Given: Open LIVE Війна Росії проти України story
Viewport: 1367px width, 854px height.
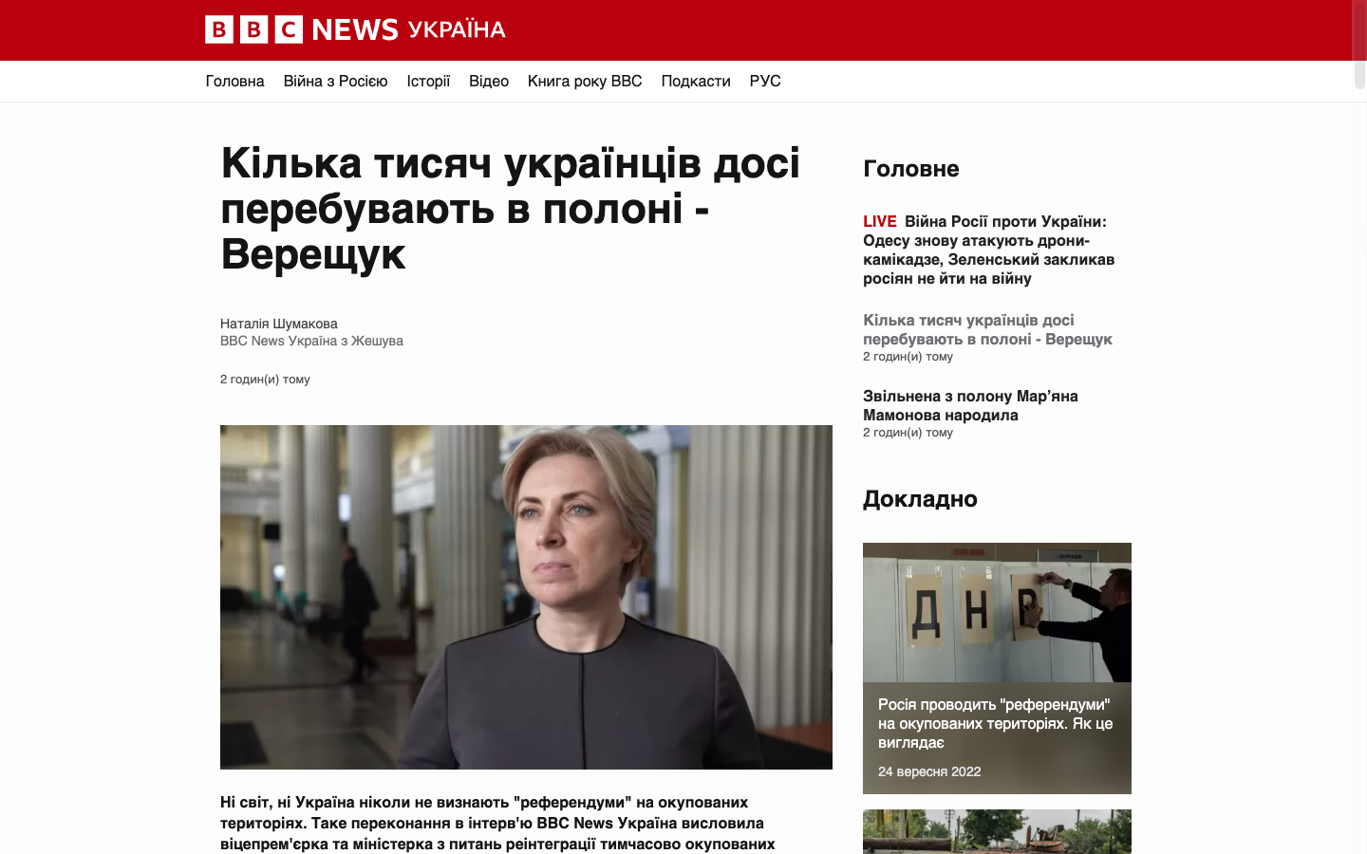Looking at the screenshot, I should tap(988, 250).
